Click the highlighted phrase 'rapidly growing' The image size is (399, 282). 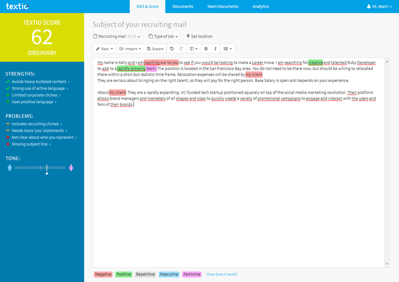131,69
